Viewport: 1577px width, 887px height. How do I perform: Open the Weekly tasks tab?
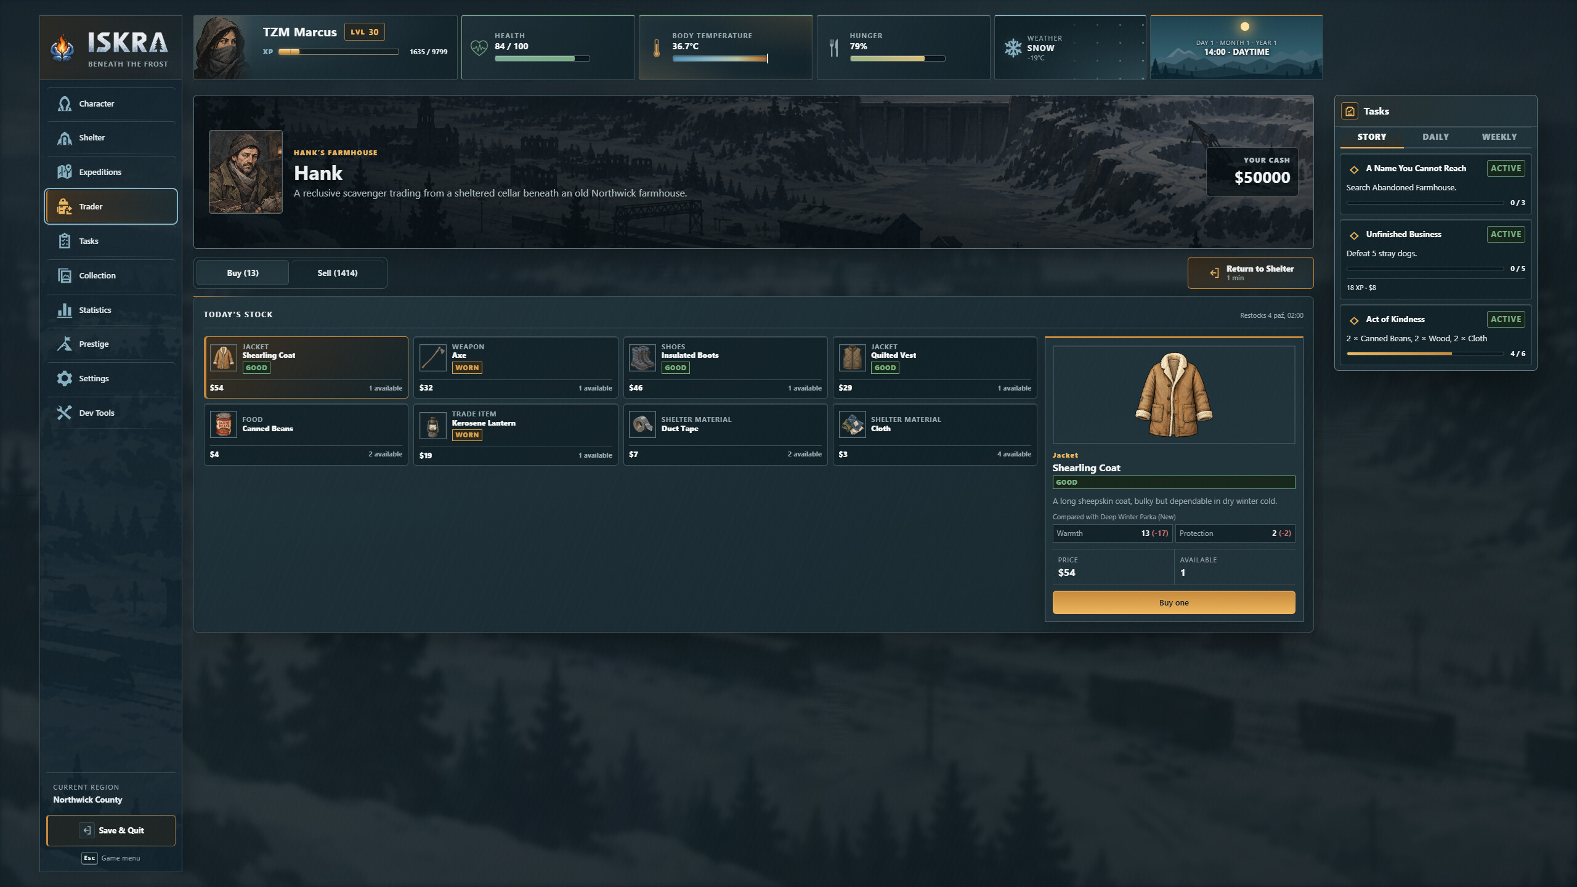pyautogui.click(x=1499, y=137)
